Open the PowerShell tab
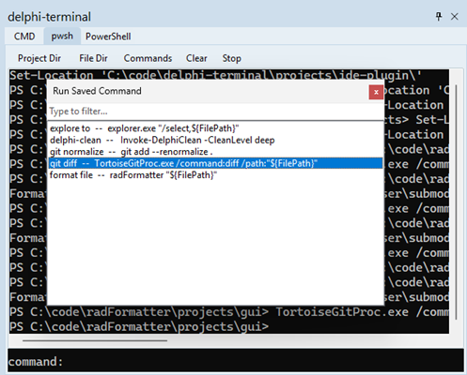Screen dimensions: 467x375 click(108, 37)
